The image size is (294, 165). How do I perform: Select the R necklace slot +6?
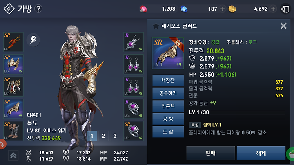pos(134,42)
